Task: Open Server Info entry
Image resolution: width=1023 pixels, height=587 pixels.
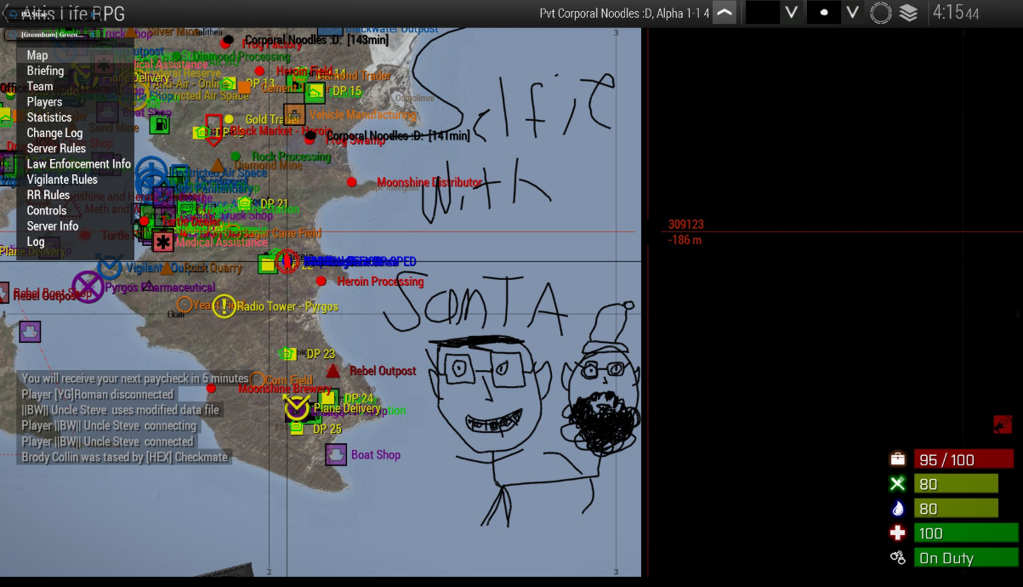Action: click(x=75, y=226)
